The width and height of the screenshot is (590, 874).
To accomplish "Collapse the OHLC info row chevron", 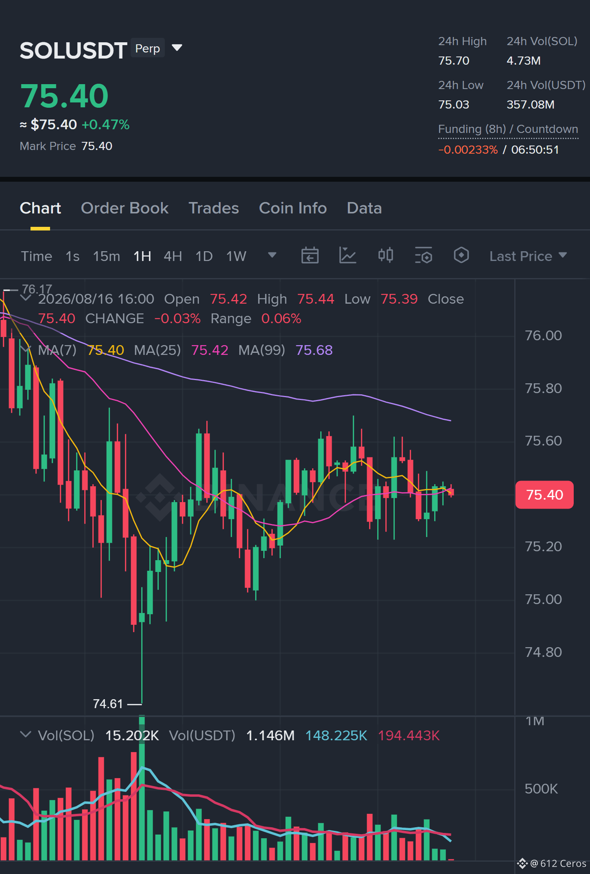I will 26,298.
